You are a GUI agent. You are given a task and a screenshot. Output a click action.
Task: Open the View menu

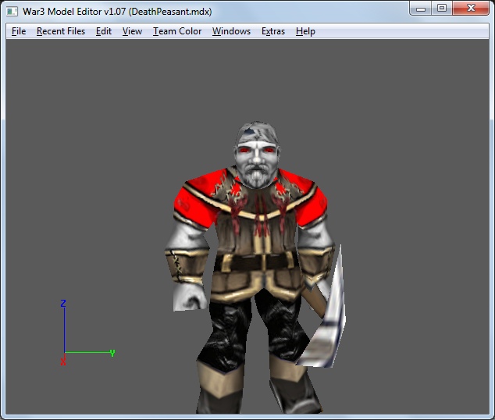132,31
